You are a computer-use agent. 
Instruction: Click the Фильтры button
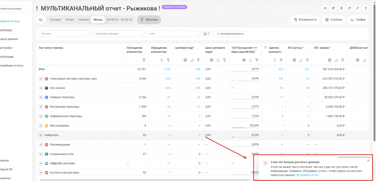click(x=149, y=20)
